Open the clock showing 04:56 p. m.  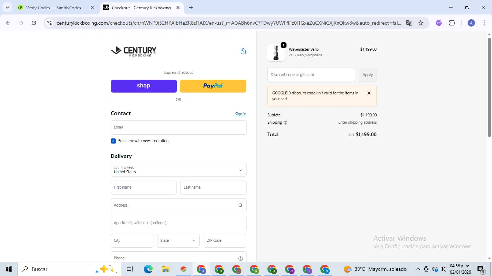[460, 269]
